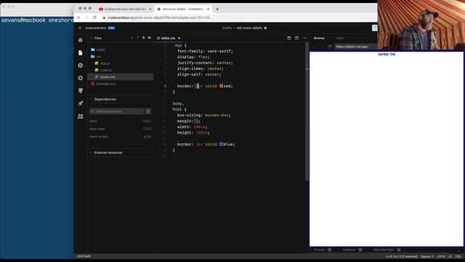This screenshot has width=465, height=262.
Task: Open the Problems panel at bottom
Action: pyautogui.click(x=352, y=250)
